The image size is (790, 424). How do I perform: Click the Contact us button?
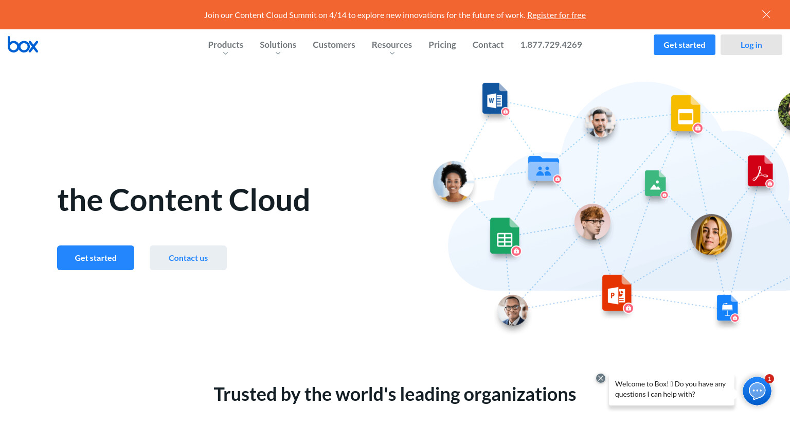click(x=188, y=258)
